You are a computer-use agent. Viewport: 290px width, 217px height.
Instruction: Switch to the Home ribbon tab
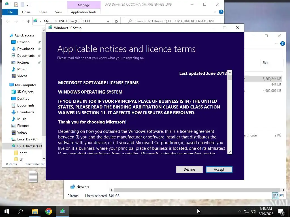pyautogui.click(x=26, y=12)
